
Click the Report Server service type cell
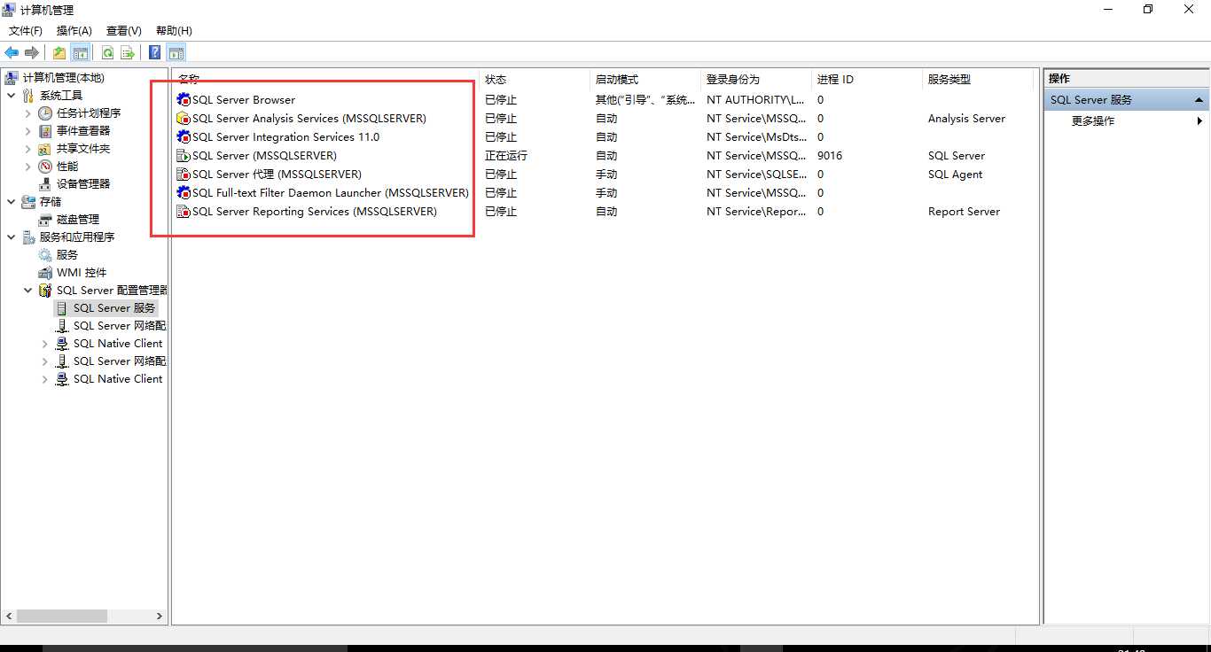point(964,212)
